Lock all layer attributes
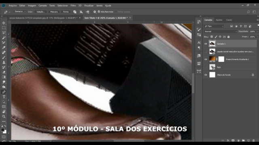The width and height of the screenshot is (259, 145). pyautogui.click(x=228, y=37)
